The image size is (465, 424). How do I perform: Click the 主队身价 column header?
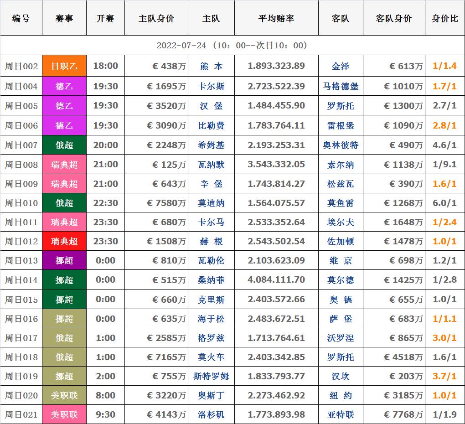(156, 19)
